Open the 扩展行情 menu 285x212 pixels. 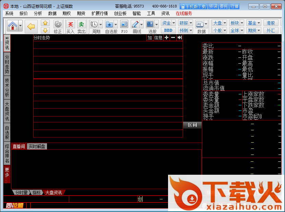point(99,13)
